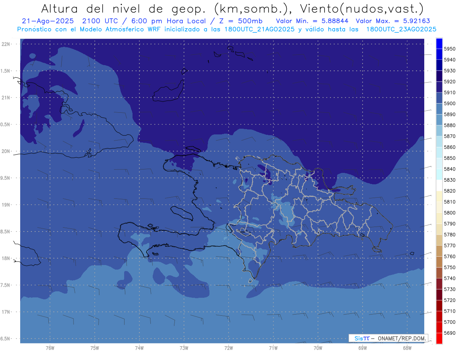Select the '5930' colorbar value
Screen dimensions: 457x353
tap(450, 71)
